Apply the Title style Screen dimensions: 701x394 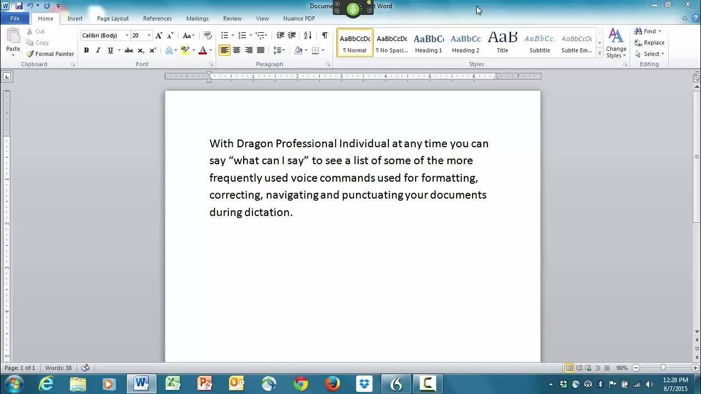[502, 43]
